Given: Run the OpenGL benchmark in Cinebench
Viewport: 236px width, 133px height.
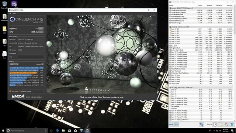Looking at the screenshot, I should [41, 28].
